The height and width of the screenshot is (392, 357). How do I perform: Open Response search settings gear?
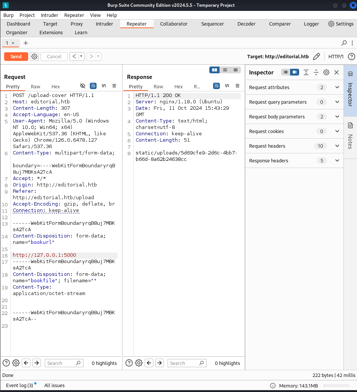[x=139, y=363]
